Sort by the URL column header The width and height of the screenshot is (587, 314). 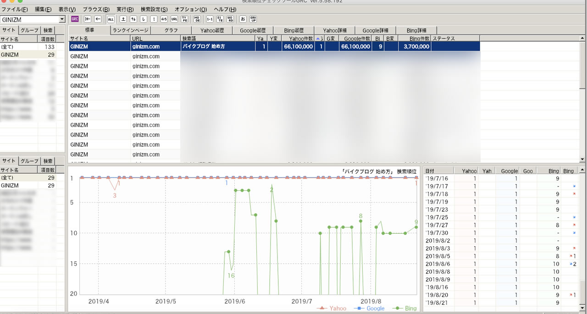coord(155,39)
